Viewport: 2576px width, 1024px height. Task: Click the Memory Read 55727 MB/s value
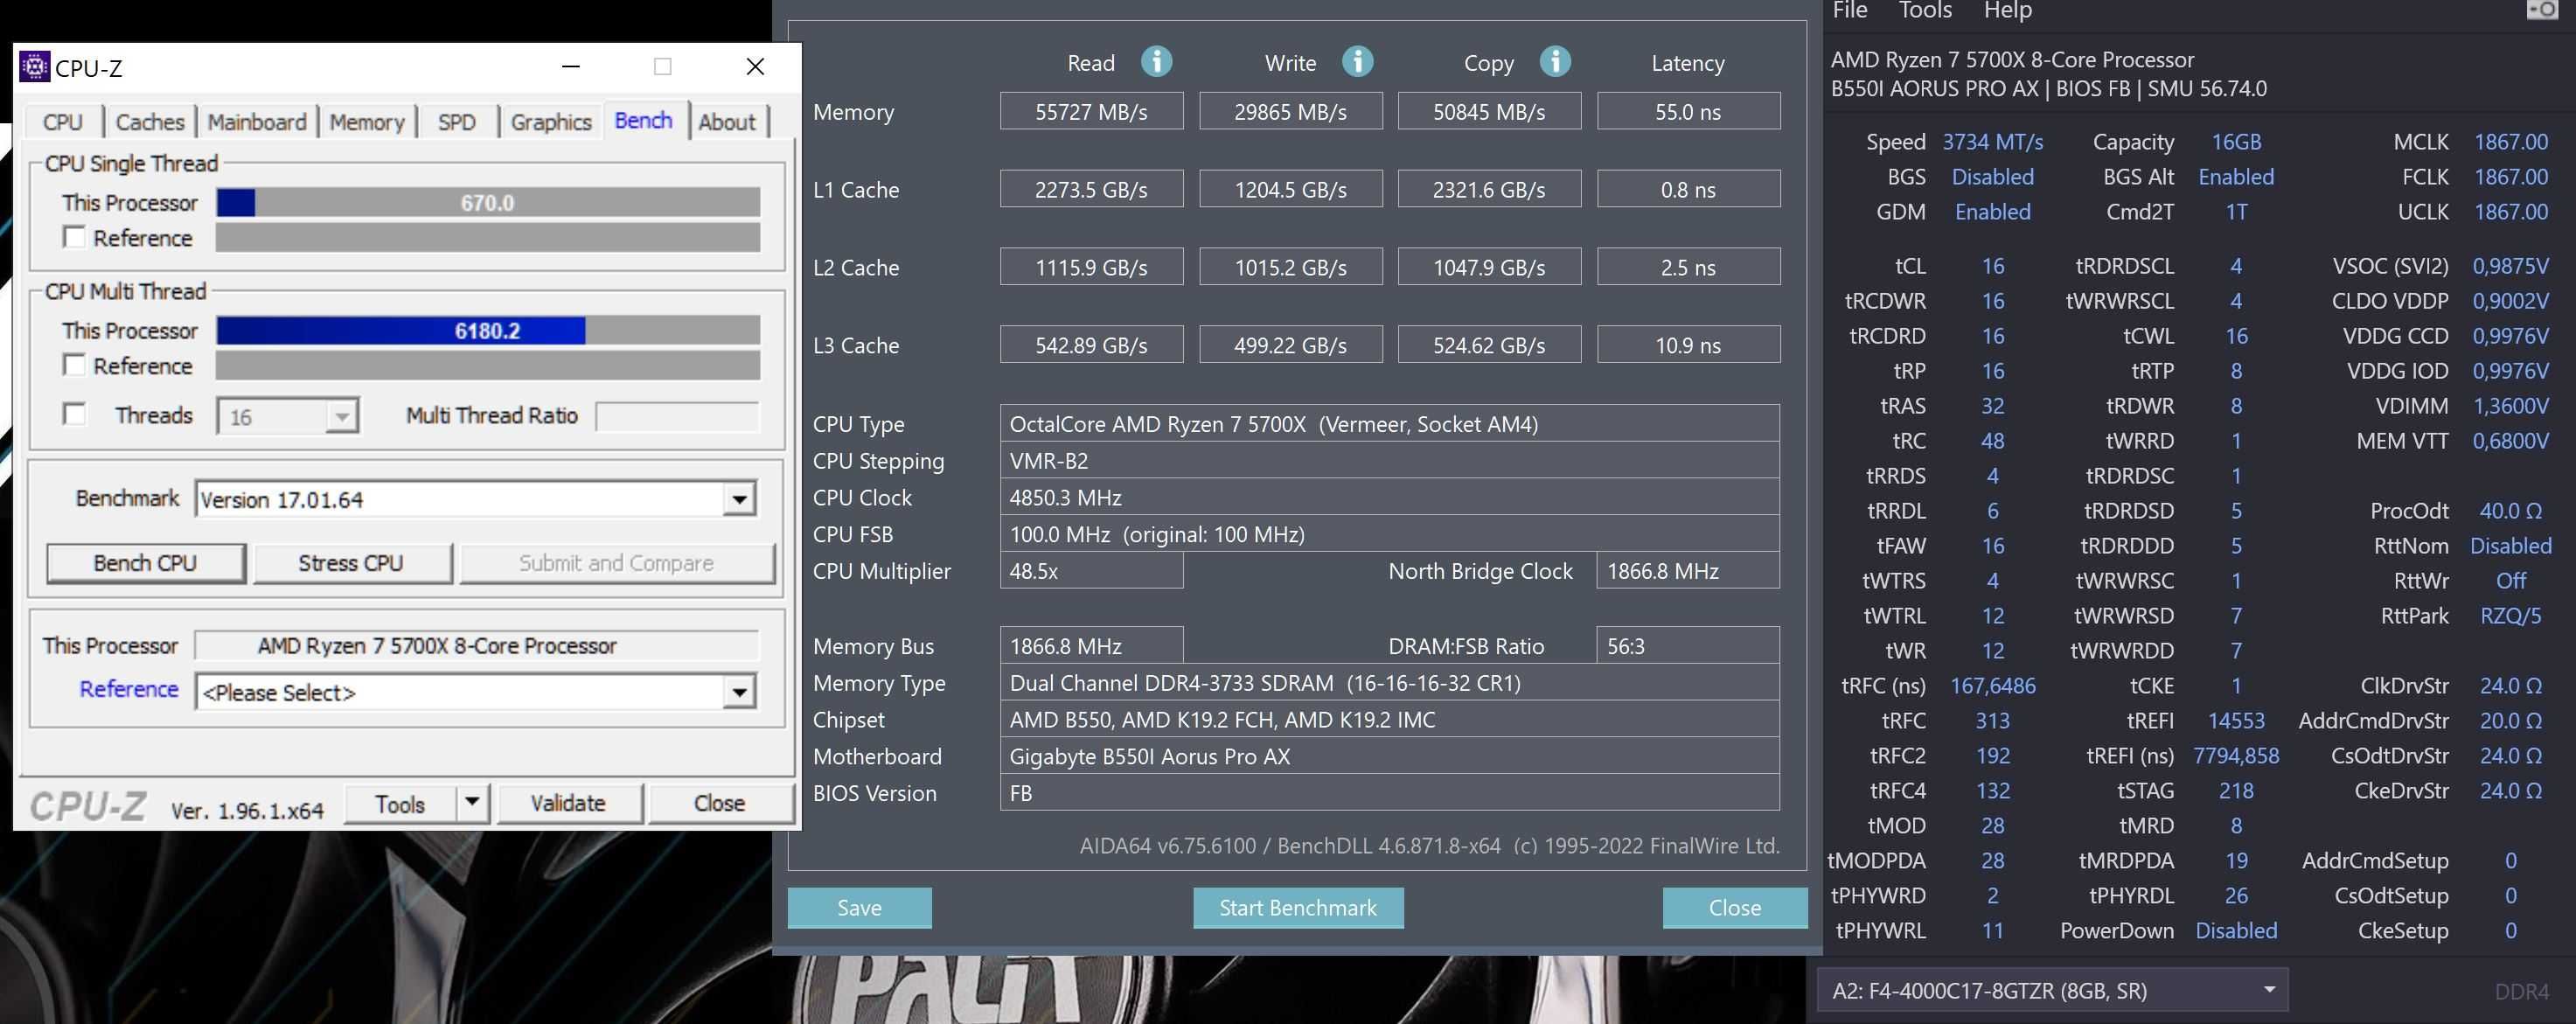[x=1091, y=111]
